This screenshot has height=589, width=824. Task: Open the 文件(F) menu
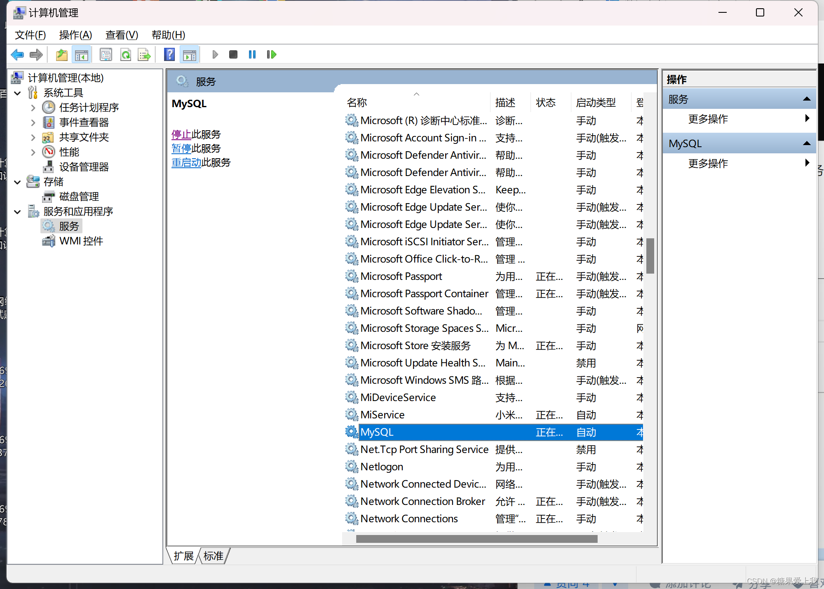click(x=30, y=35)
